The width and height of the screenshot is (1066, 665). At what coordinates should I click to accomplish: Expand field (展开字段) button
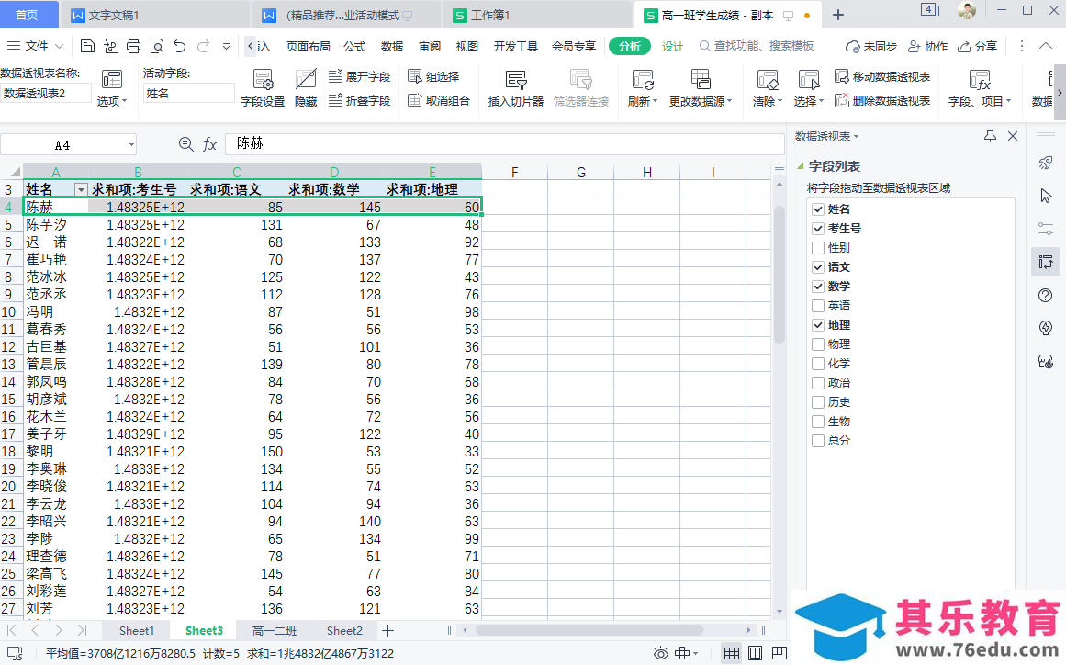[360, 76]
